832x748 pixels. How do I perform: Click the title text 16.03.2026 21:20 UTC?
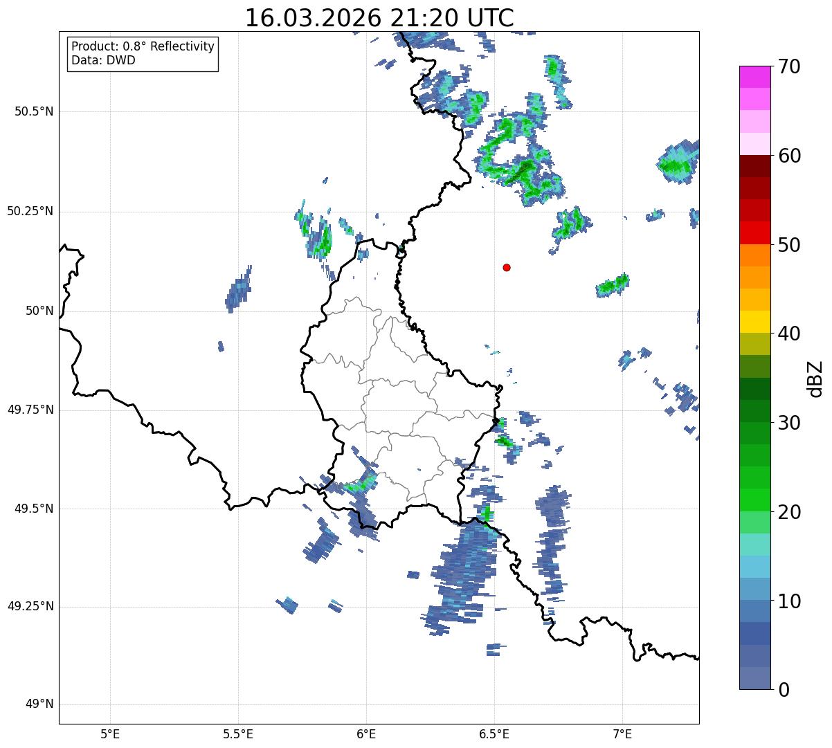(x=379, y=18)
